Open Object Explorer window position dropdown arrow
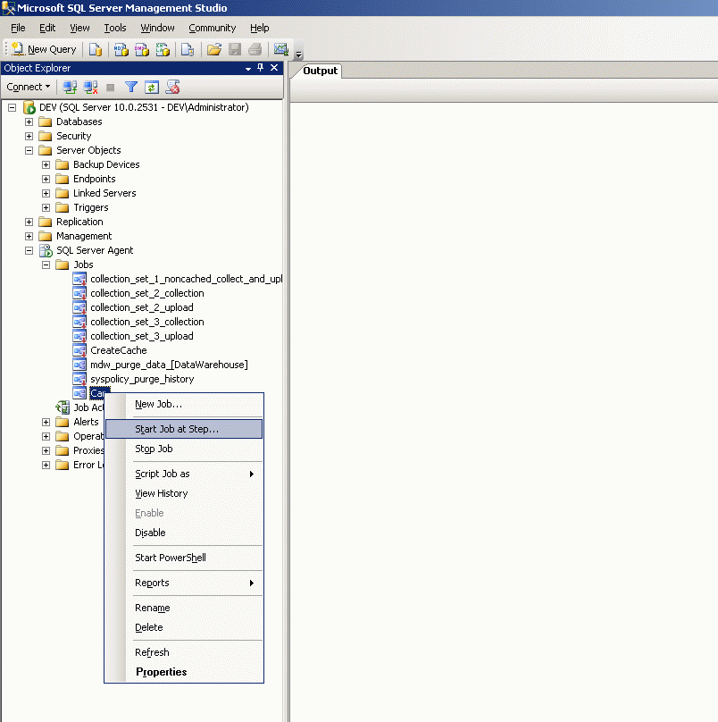This screenshot has width=718, height=722. coord(248,69)
